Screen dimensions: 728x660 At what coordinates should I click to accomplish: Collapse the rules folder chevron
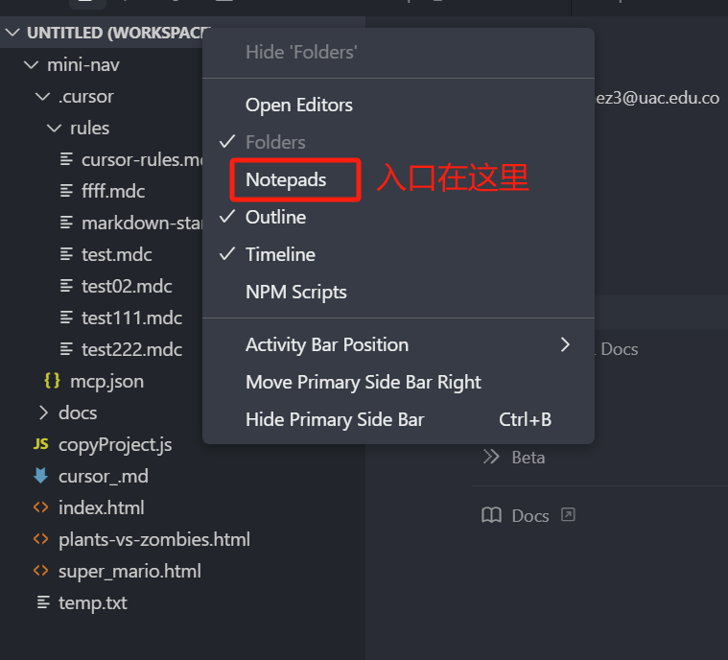tap(55, 128)
